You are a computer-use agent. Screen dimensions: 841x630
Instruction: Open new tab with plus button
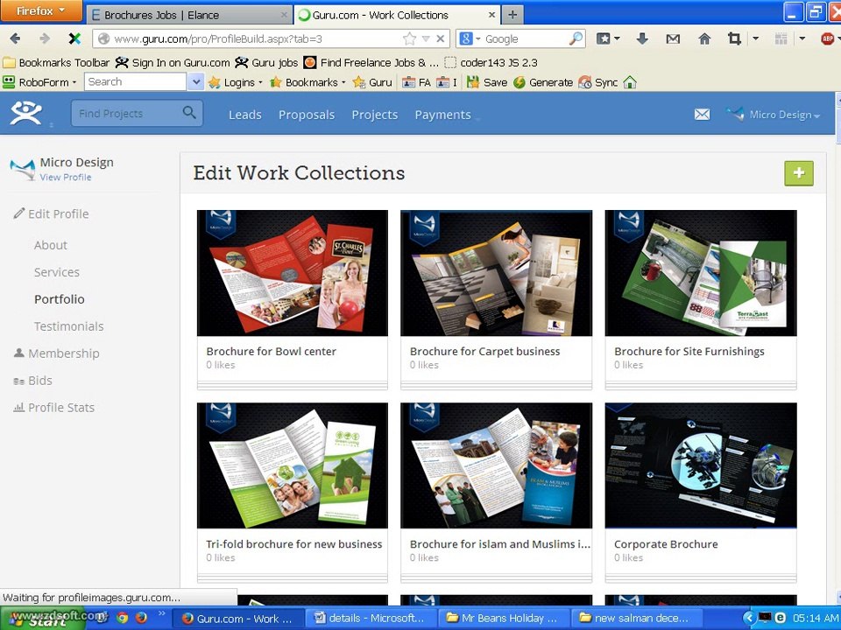512,15
